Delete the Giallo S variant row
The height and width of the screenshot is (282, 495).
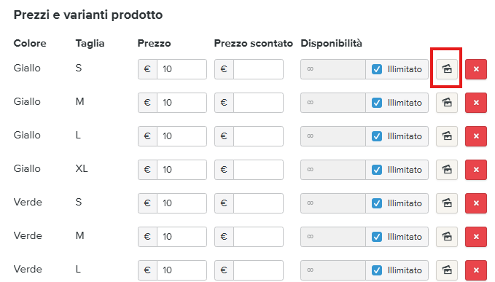476,69
